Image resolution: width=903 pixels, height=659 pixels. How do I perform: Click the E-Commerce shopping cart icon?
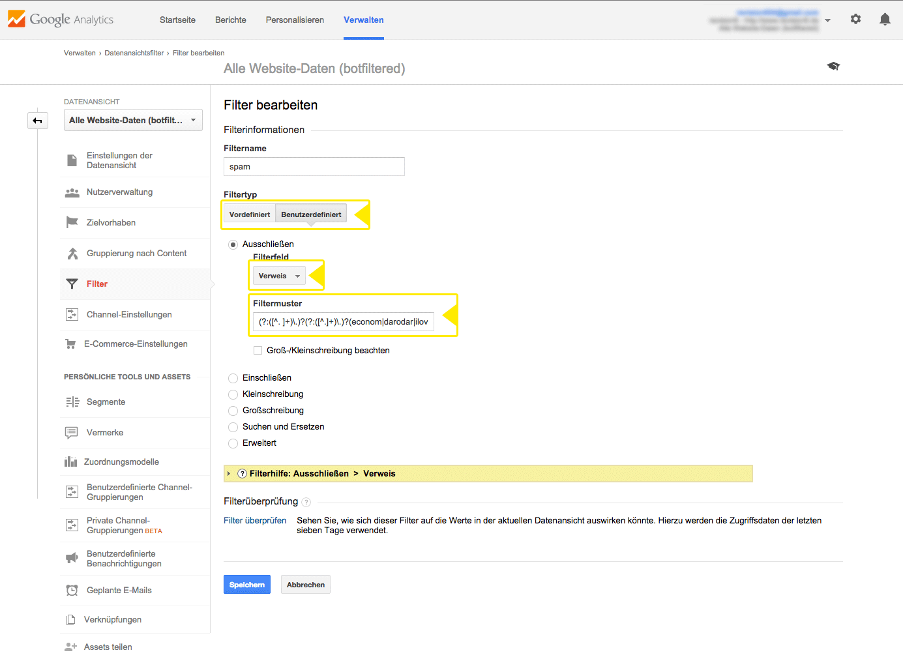point(70,344)
